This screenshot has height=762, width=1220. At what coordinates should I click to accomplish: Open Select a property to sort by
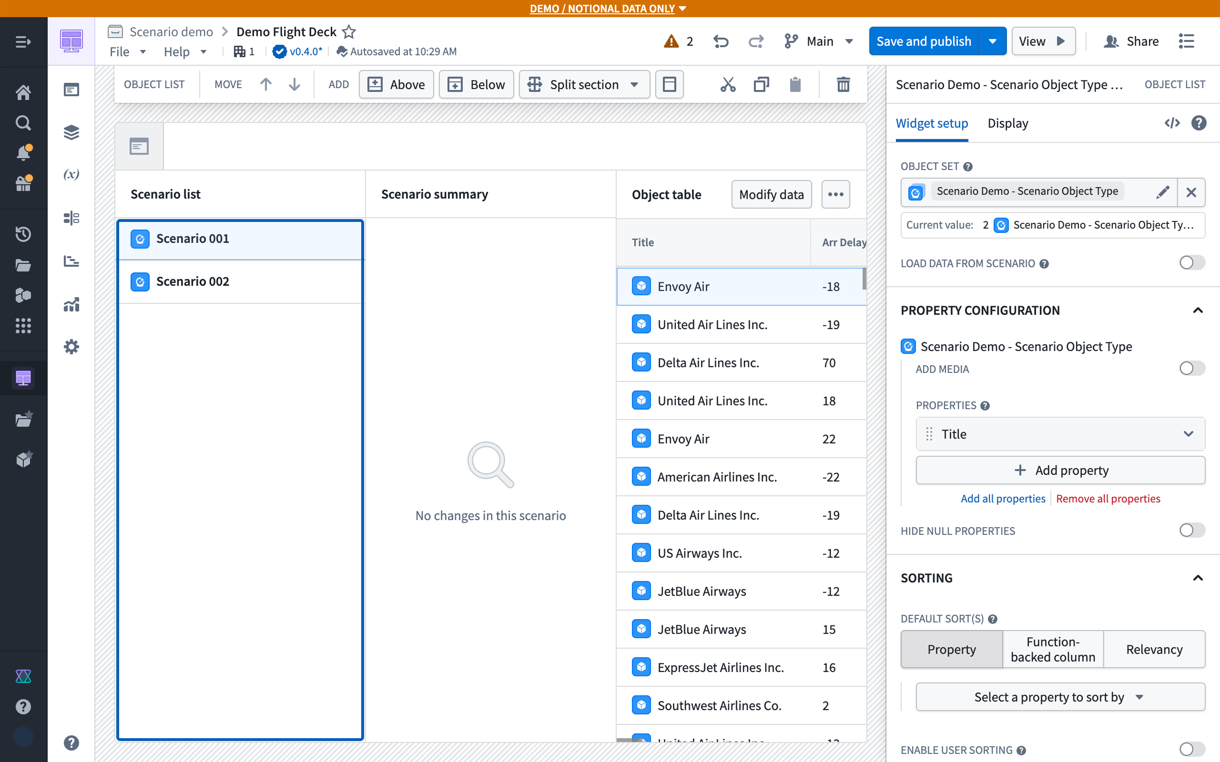[1060, 697]
